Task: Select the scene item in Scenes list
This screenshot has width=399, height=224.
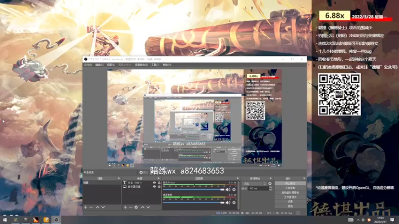Action: pos(102,183)
